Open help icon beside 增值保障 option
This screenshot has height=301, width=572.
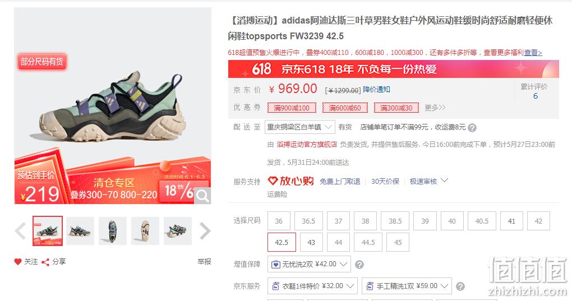tap(359, 265)
